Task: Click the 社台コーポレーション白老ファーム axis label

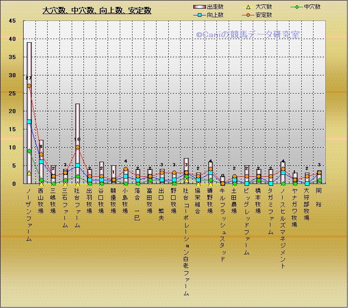Action: click(x=186, y=241)
